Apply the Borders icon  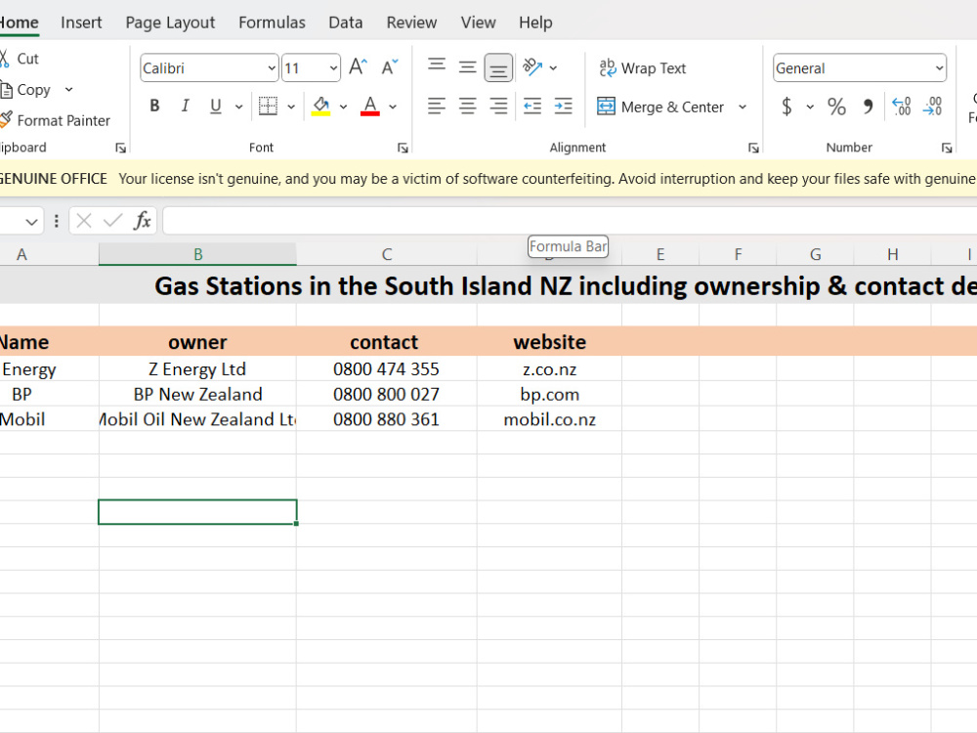tap(268, 106)
